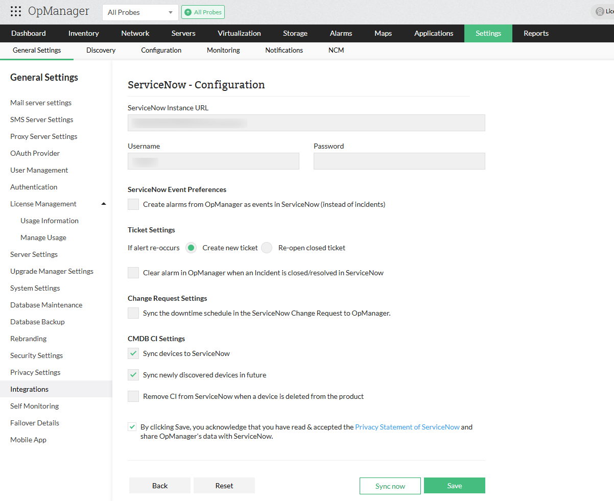Open SMS Server Settings in sidebar

click(x=42, y=120)
